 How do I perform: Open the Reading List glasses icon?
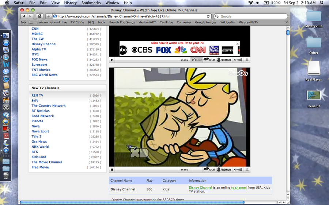pos(23,22)
